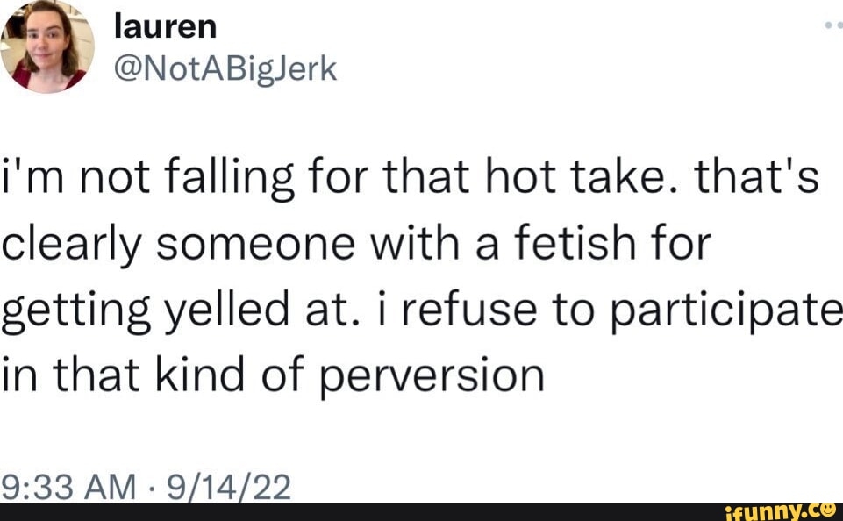
Task: Click the smiley face in iFunny logo
Action: click(x=827, y=510)
